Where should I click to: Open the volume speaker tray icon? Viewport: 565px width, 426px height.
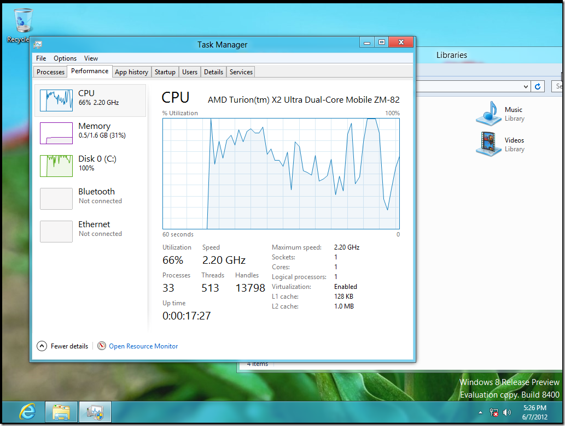pyautogui.click(x=506, y=412)
